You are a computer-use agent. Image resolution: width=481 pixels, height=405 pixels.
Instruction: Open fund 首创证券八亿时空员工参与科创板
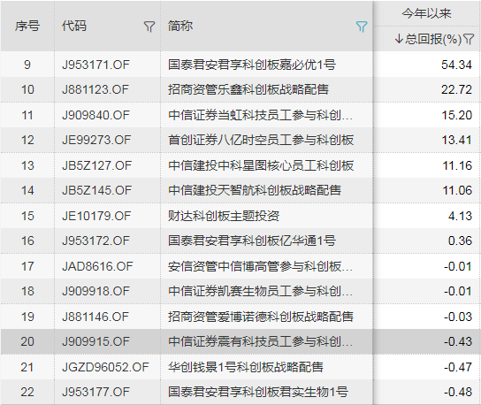[x=261, y=141]
